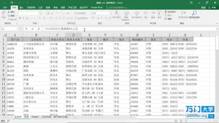Image resolution: width=219 pixels, height=123 pixels.
Task: Open the Copy dropdown arrow
Action: pos(16,16)
